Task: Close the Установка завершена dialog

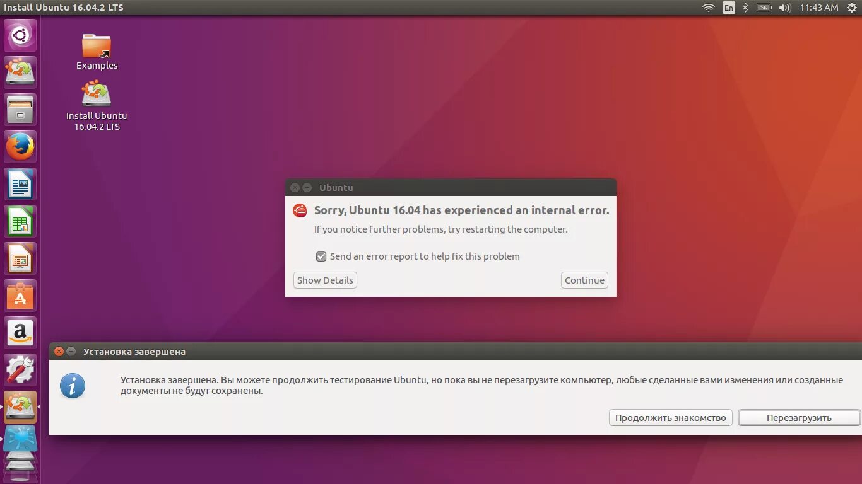Action: coord(59,352)
